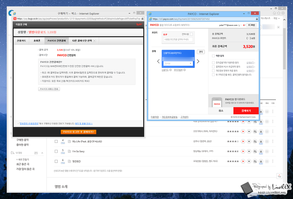
Task: View details of 전자금융거래 이용약관
Action: pyautogui.click(x=250, y=62)
